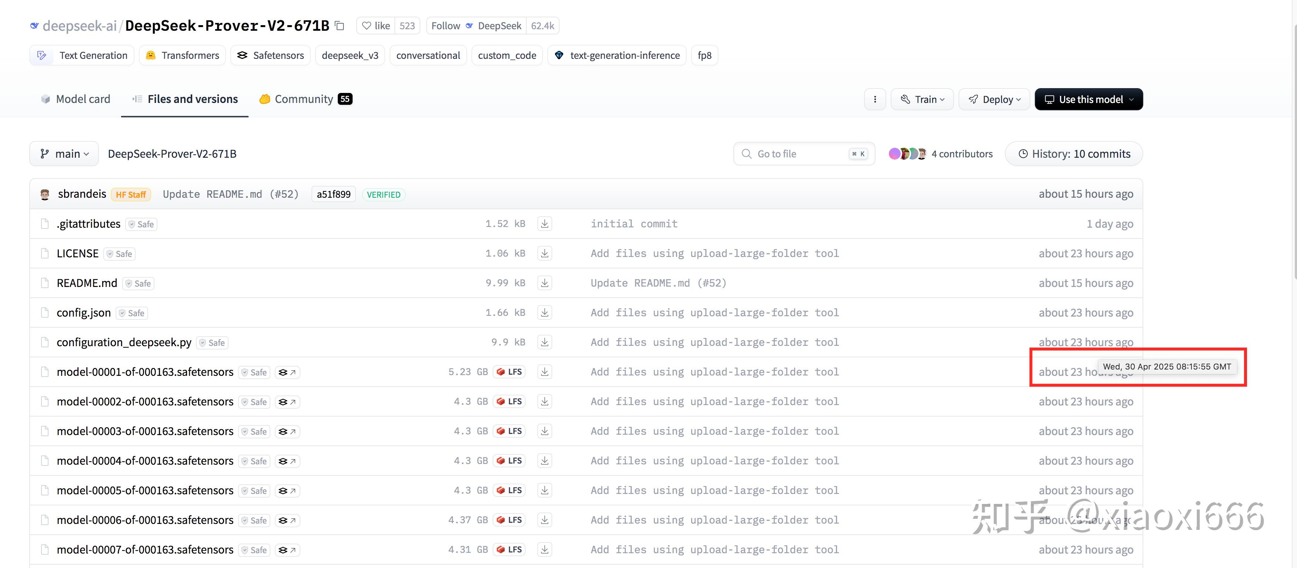This screenshot has height=568, width=1297.
Task: Open the LFS badge for model-00007 file
Action: (509, 550)
